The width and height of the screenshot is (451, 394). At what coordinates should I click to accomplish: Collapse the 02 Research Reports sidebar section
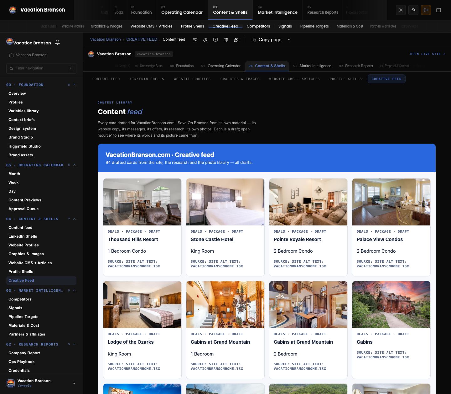[x=75, y=344]
